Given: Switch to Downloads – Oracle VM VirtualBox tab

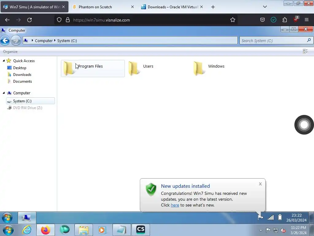Looking at the screenshot, I should point(172,7).
